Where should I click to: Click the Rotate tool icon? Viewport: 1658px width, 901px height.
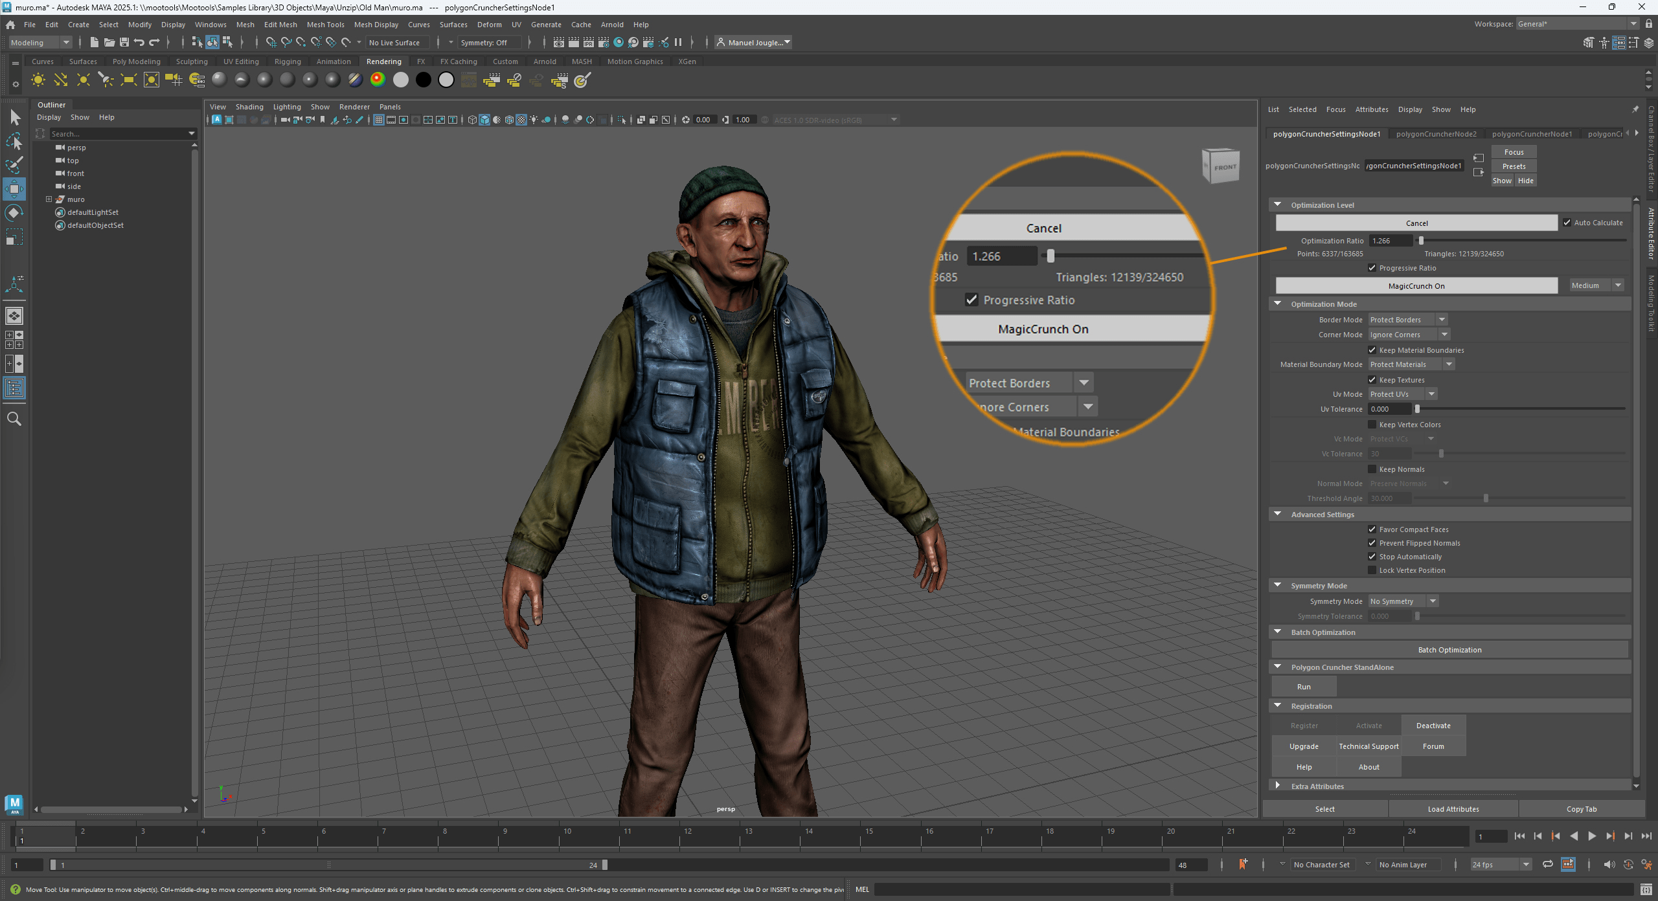click(14, 213)
